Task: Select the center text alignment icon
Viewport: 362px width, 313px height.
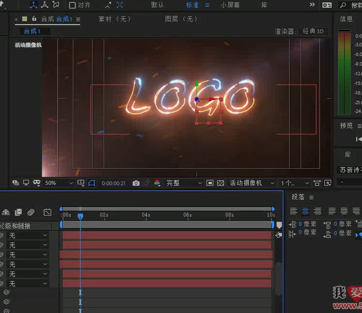Action: coord(305,211)
